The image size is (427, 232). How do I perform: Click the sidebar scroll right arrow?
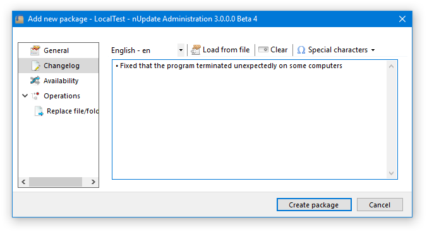pos(93,182)
